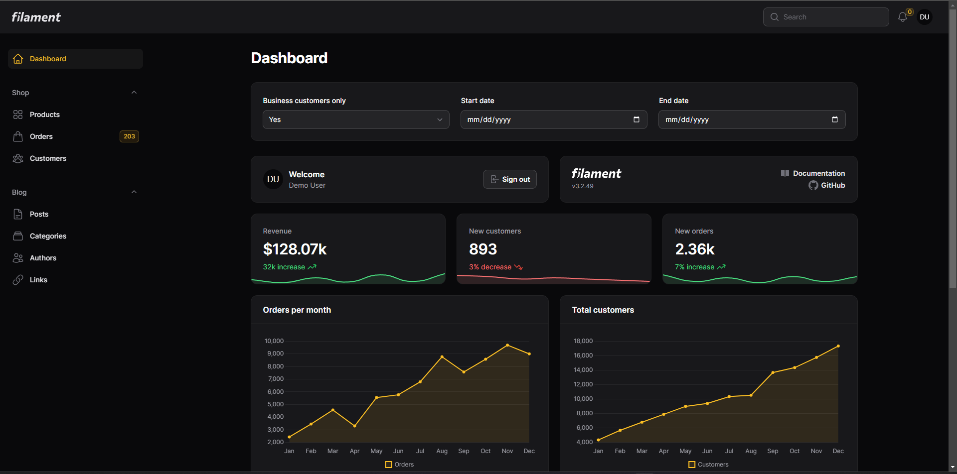Click the GitHub logo icon
This screenshot has height=474, width=957.
pyautogui.click(x=813, y=185)
